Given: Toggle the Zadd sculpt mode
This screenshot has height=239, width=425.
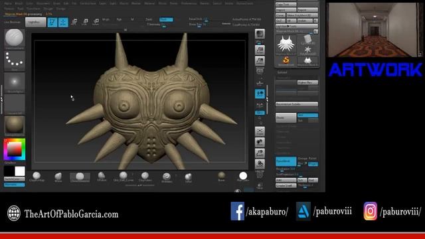Looking at the screenshot, I should click(149, 19).
